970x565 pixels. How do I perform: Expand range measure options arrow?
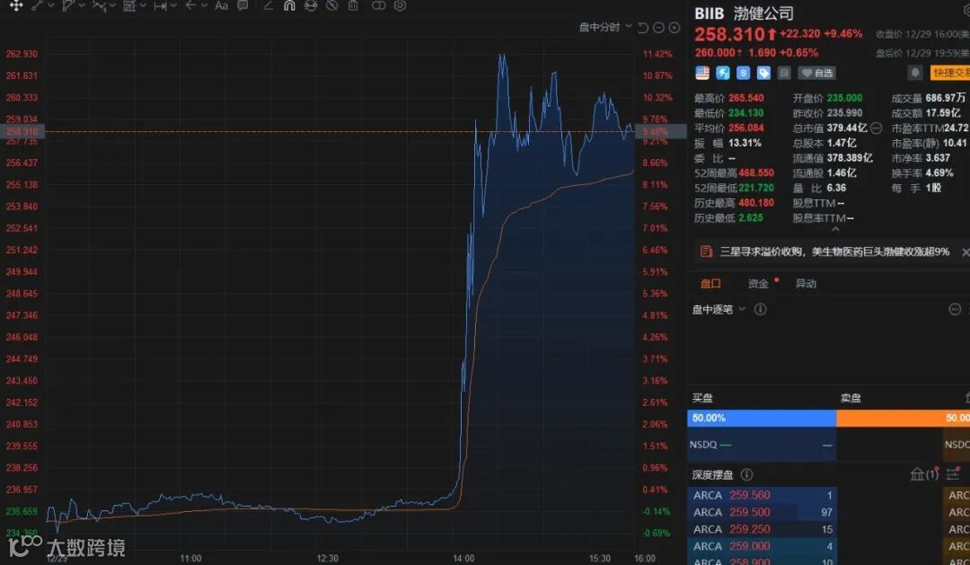174,5
